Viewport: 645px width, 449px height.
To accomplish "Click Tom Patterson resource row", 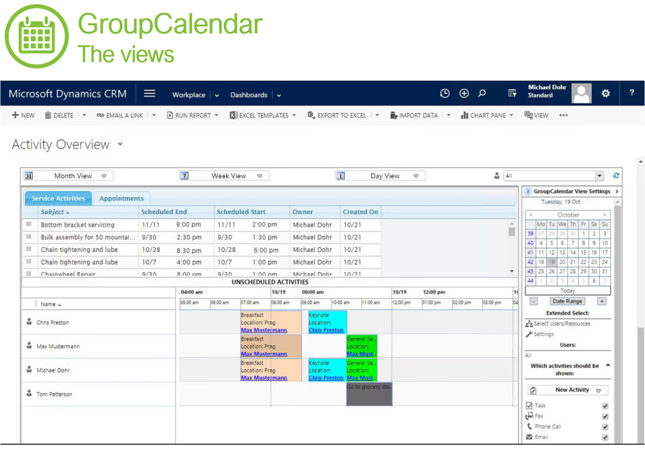I will (98, 394).
